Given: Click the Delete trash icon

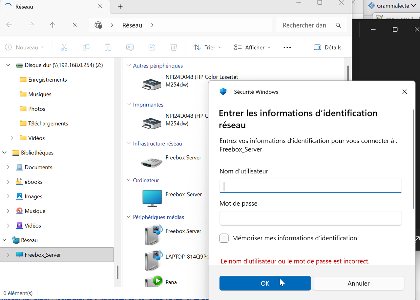Looking at the screenshot, I should (174, 47).
